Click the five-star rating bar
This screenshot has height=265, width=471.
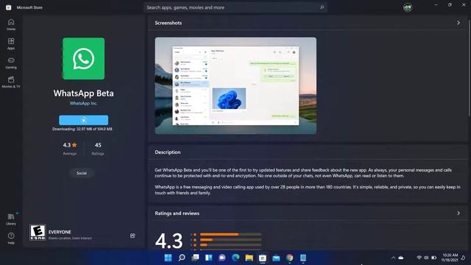coord(230,234)
